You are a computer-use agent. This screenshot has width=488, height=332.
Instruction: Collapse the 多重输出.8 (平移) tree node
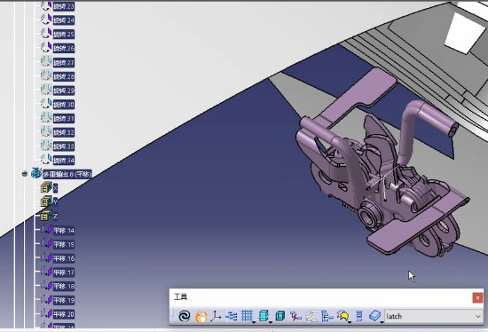25,174
